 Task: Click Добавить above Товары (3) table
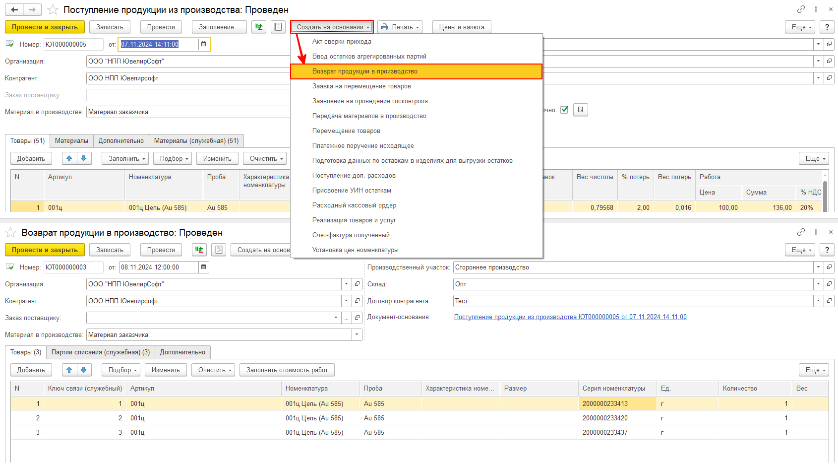pyautogui.click(x=31, y=370)
